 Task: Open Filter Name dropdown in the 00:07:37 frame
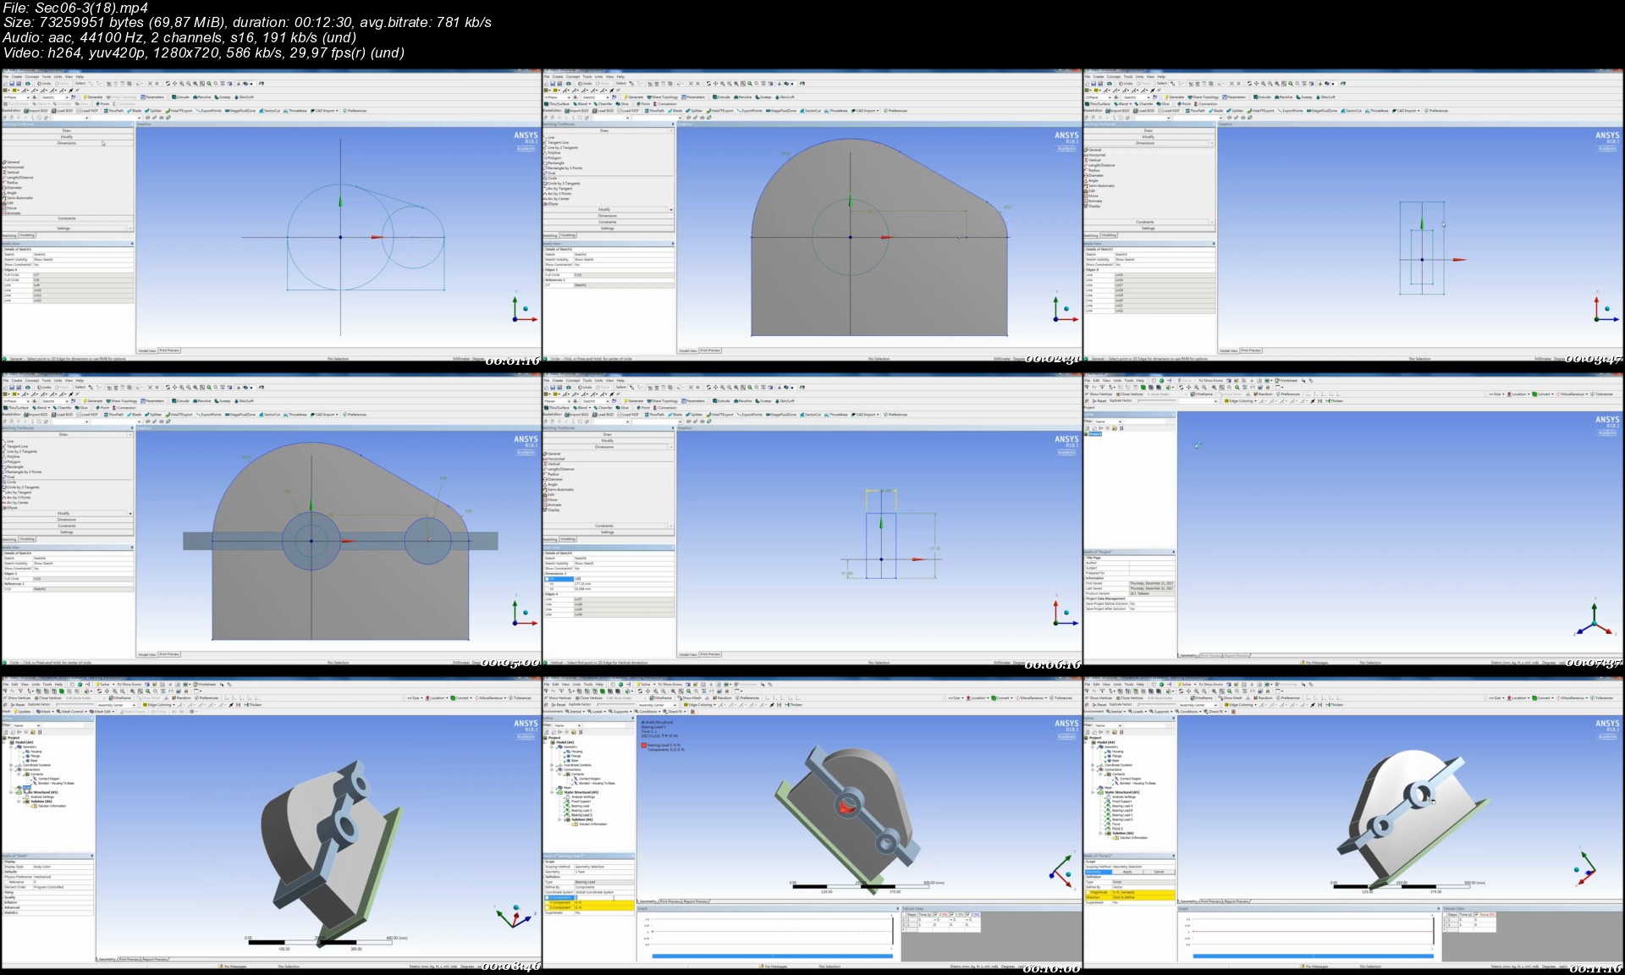coord(1108,421)
